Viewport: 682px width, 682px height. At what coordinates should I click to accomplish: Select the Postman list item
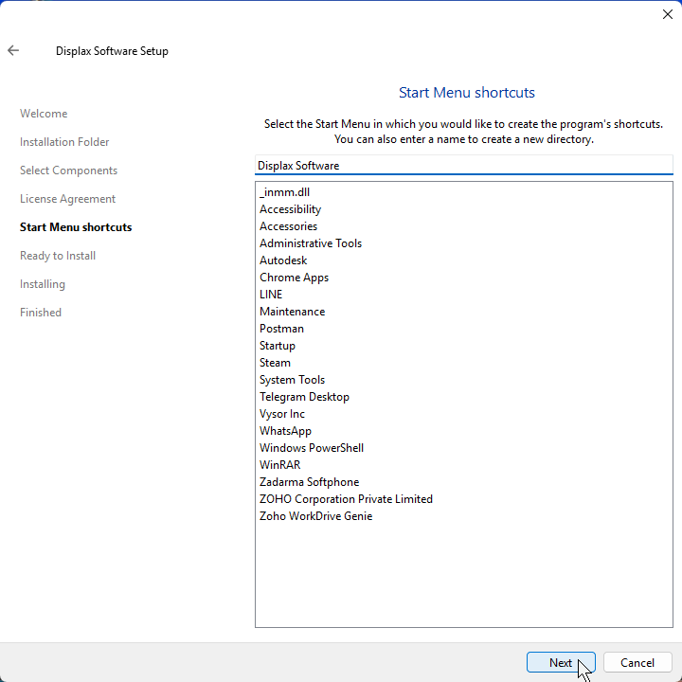point(281,329)
